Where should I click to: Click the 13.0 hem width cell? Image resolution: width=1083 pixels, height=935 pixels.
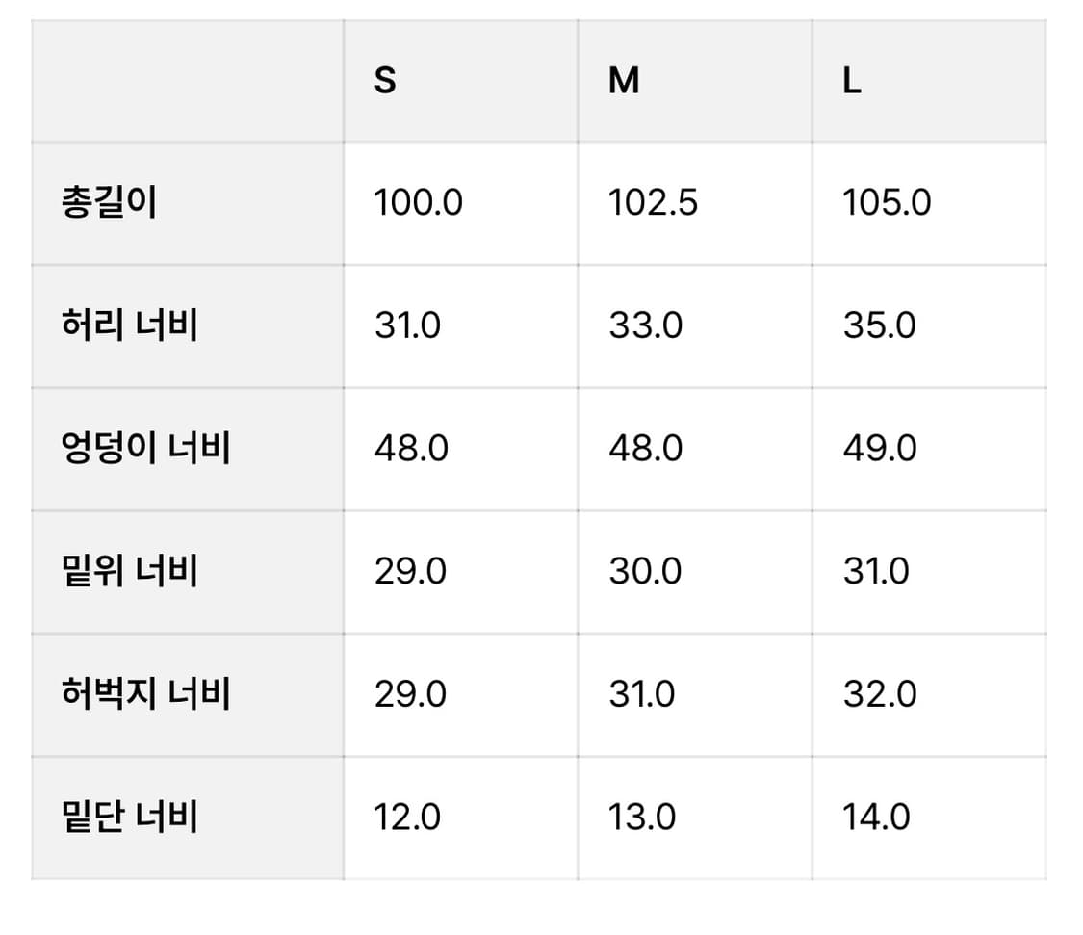tap(642, 818)
